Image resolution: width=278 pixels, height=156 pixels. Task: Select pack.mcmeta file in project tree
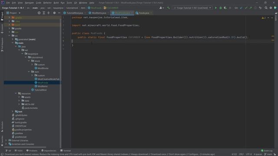coord(31,108)
